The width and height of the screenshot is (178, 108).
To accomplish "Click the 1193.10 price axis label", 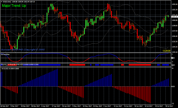I will coord(175,52).
